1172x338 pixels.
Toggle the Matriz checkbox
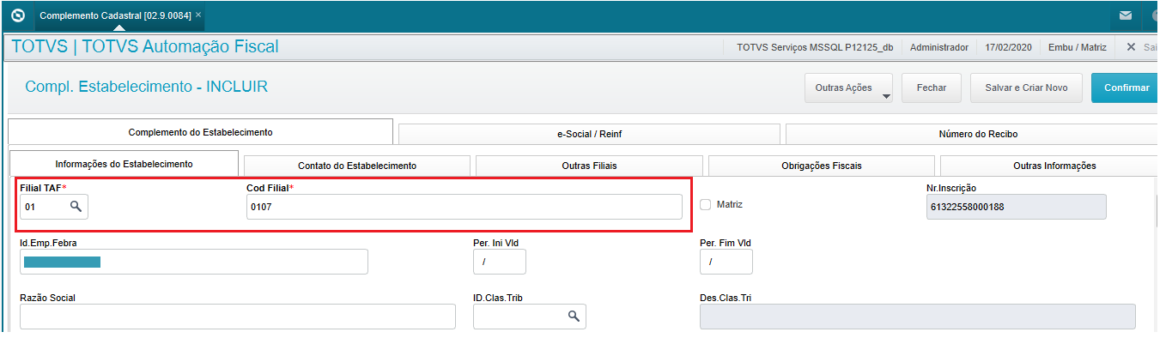[x=706, y=205]
